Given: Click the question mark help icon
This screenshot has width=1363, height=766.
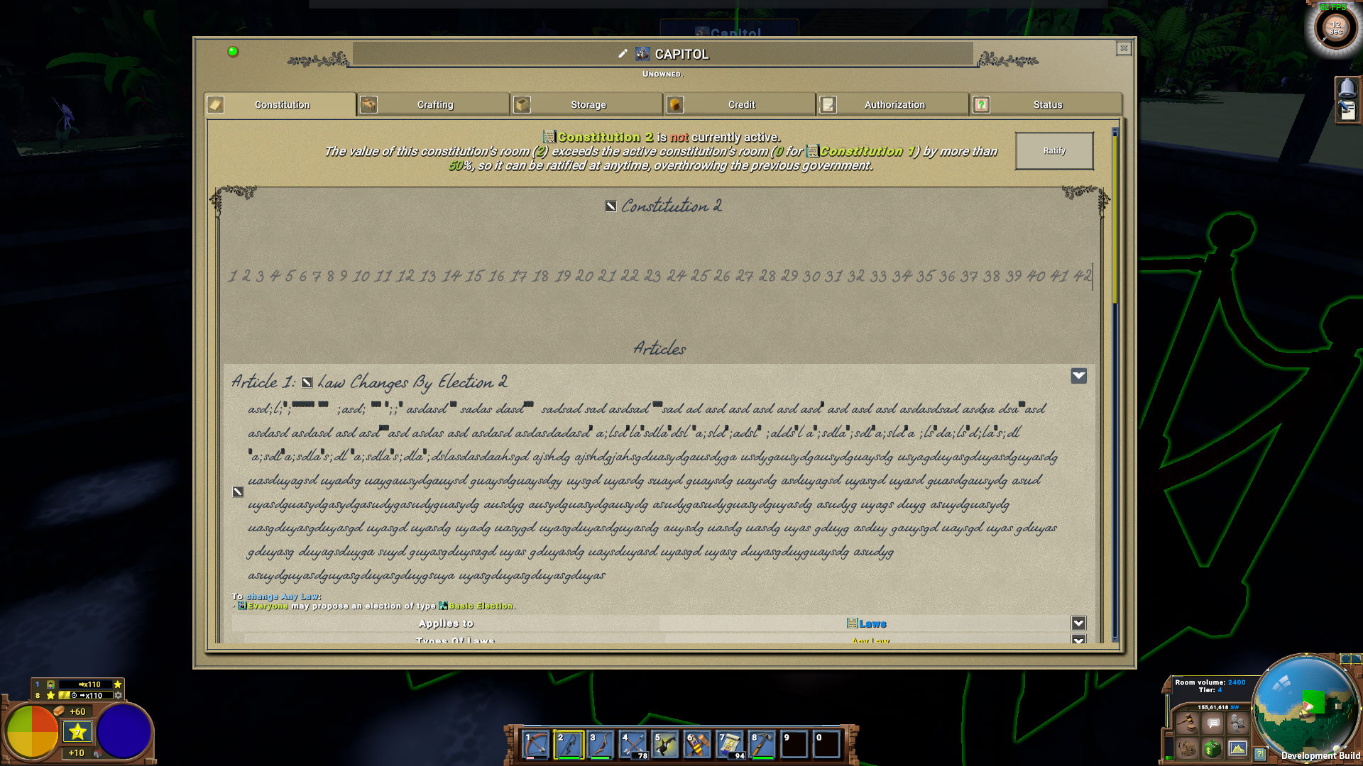Looking at the screenshot, I should tap(1259, 754).
